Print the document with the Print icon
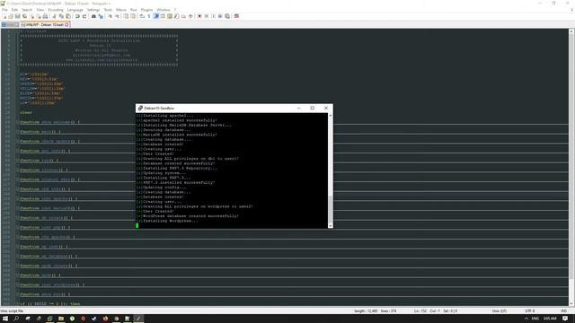 [x=45, y=16]
